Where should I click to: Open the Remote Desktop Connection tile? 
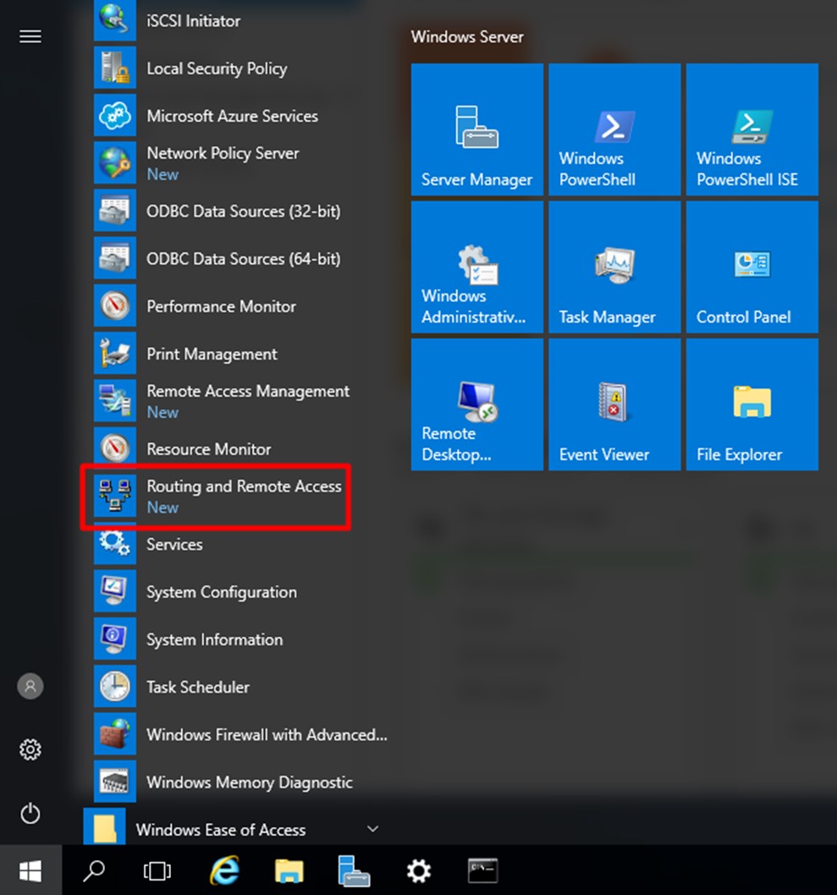pyautogui.click(x=477, y=404)
